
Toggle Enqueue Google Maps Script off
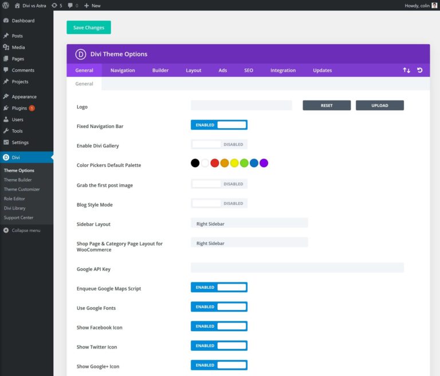click(219, 287)
